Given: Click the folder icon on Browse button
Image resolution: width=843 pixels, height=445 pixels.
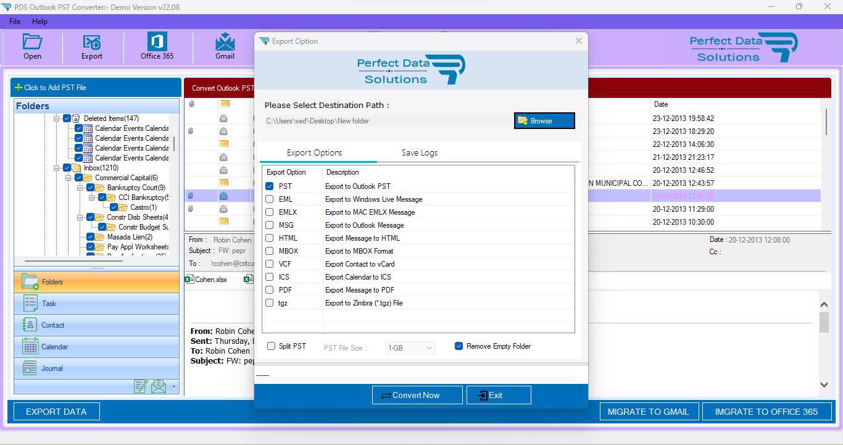Looking at the screenshot, I should [x=523, y=120].
